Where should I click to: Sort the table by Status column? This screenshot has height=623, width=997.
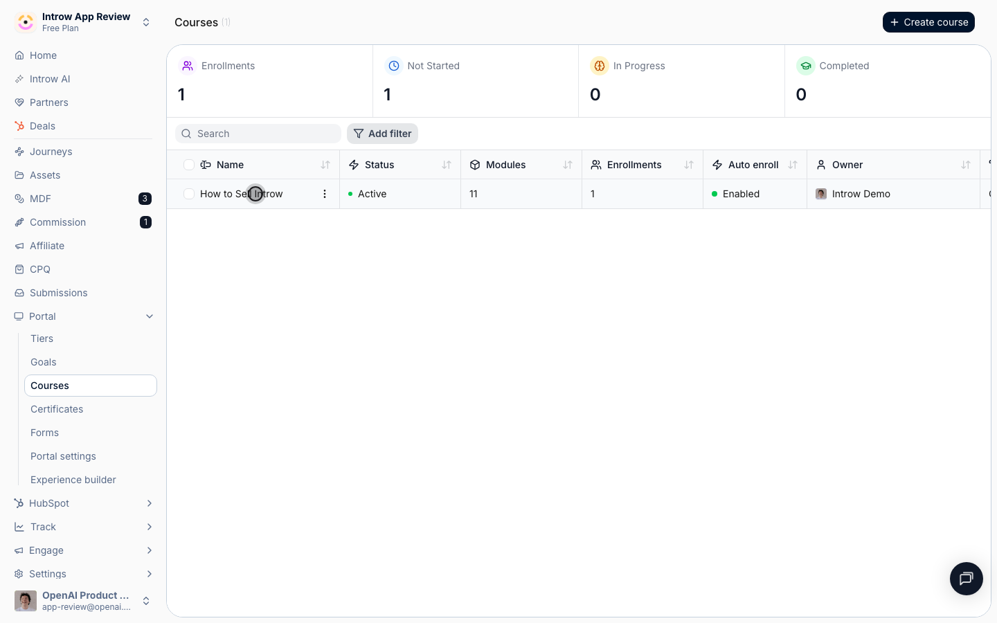pyautogui.click(x=447, y=165)
